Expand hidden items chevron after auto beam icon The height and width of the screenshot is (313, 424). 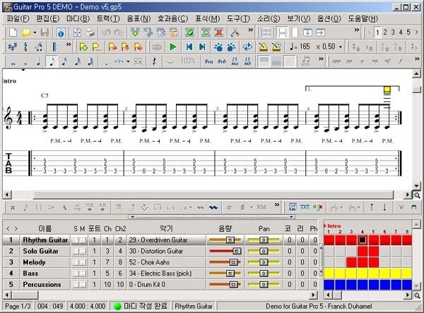[x=321, y=59]
